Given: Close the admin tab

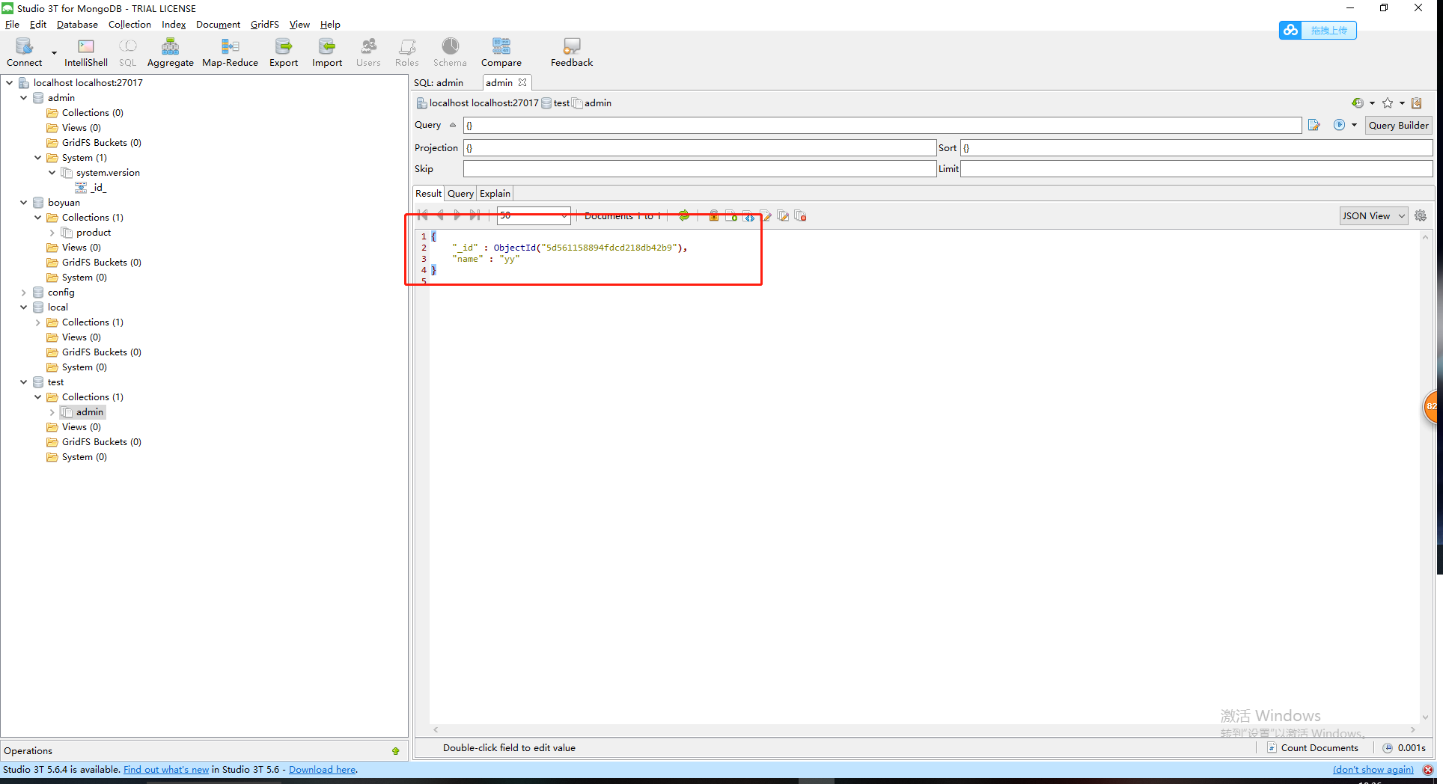Looking at the screenshot, I should click(x=522, y=82).
